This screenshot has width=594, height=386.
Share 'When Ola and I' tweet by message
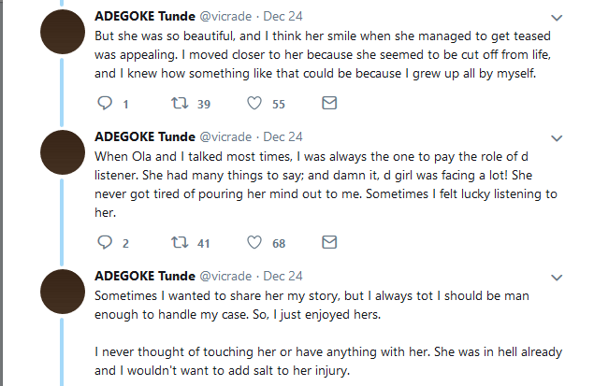[329, 242]
